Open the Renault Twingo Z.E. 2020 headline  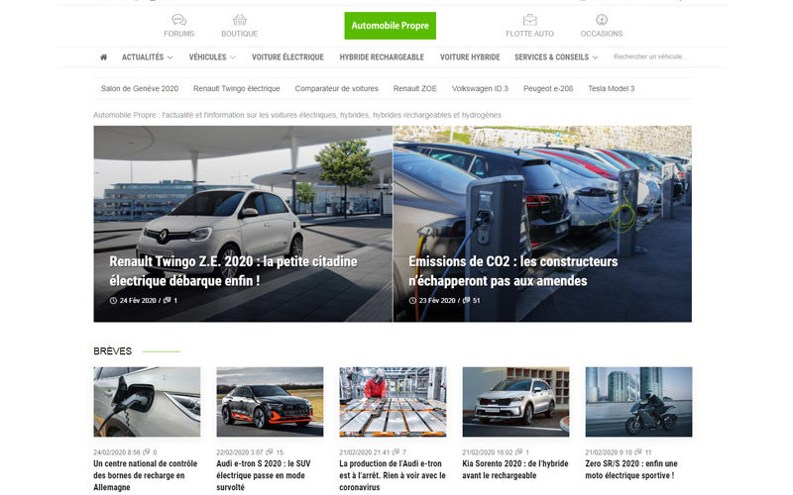(x=233, y=270)
